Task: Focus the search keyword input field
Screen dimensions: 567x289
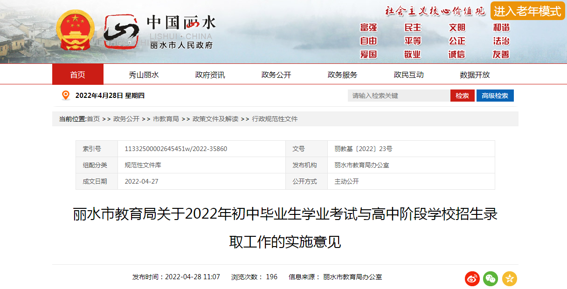Action: click(x=399, y=96)
